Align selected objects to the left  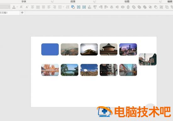106,7
